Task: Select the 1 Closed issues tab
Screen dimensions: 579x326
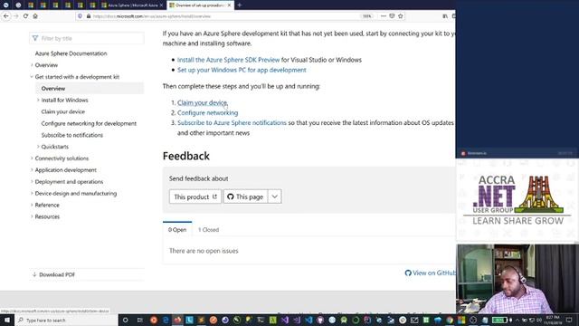Action: click(x=209, y=230)
